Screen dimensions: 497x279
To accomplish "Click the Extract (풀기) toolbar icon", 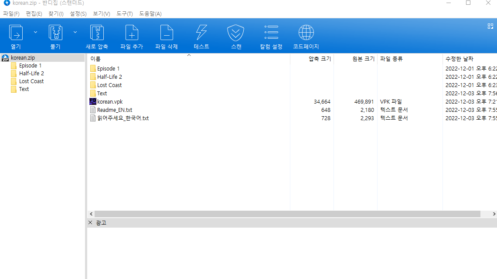I will coord(55,33).
